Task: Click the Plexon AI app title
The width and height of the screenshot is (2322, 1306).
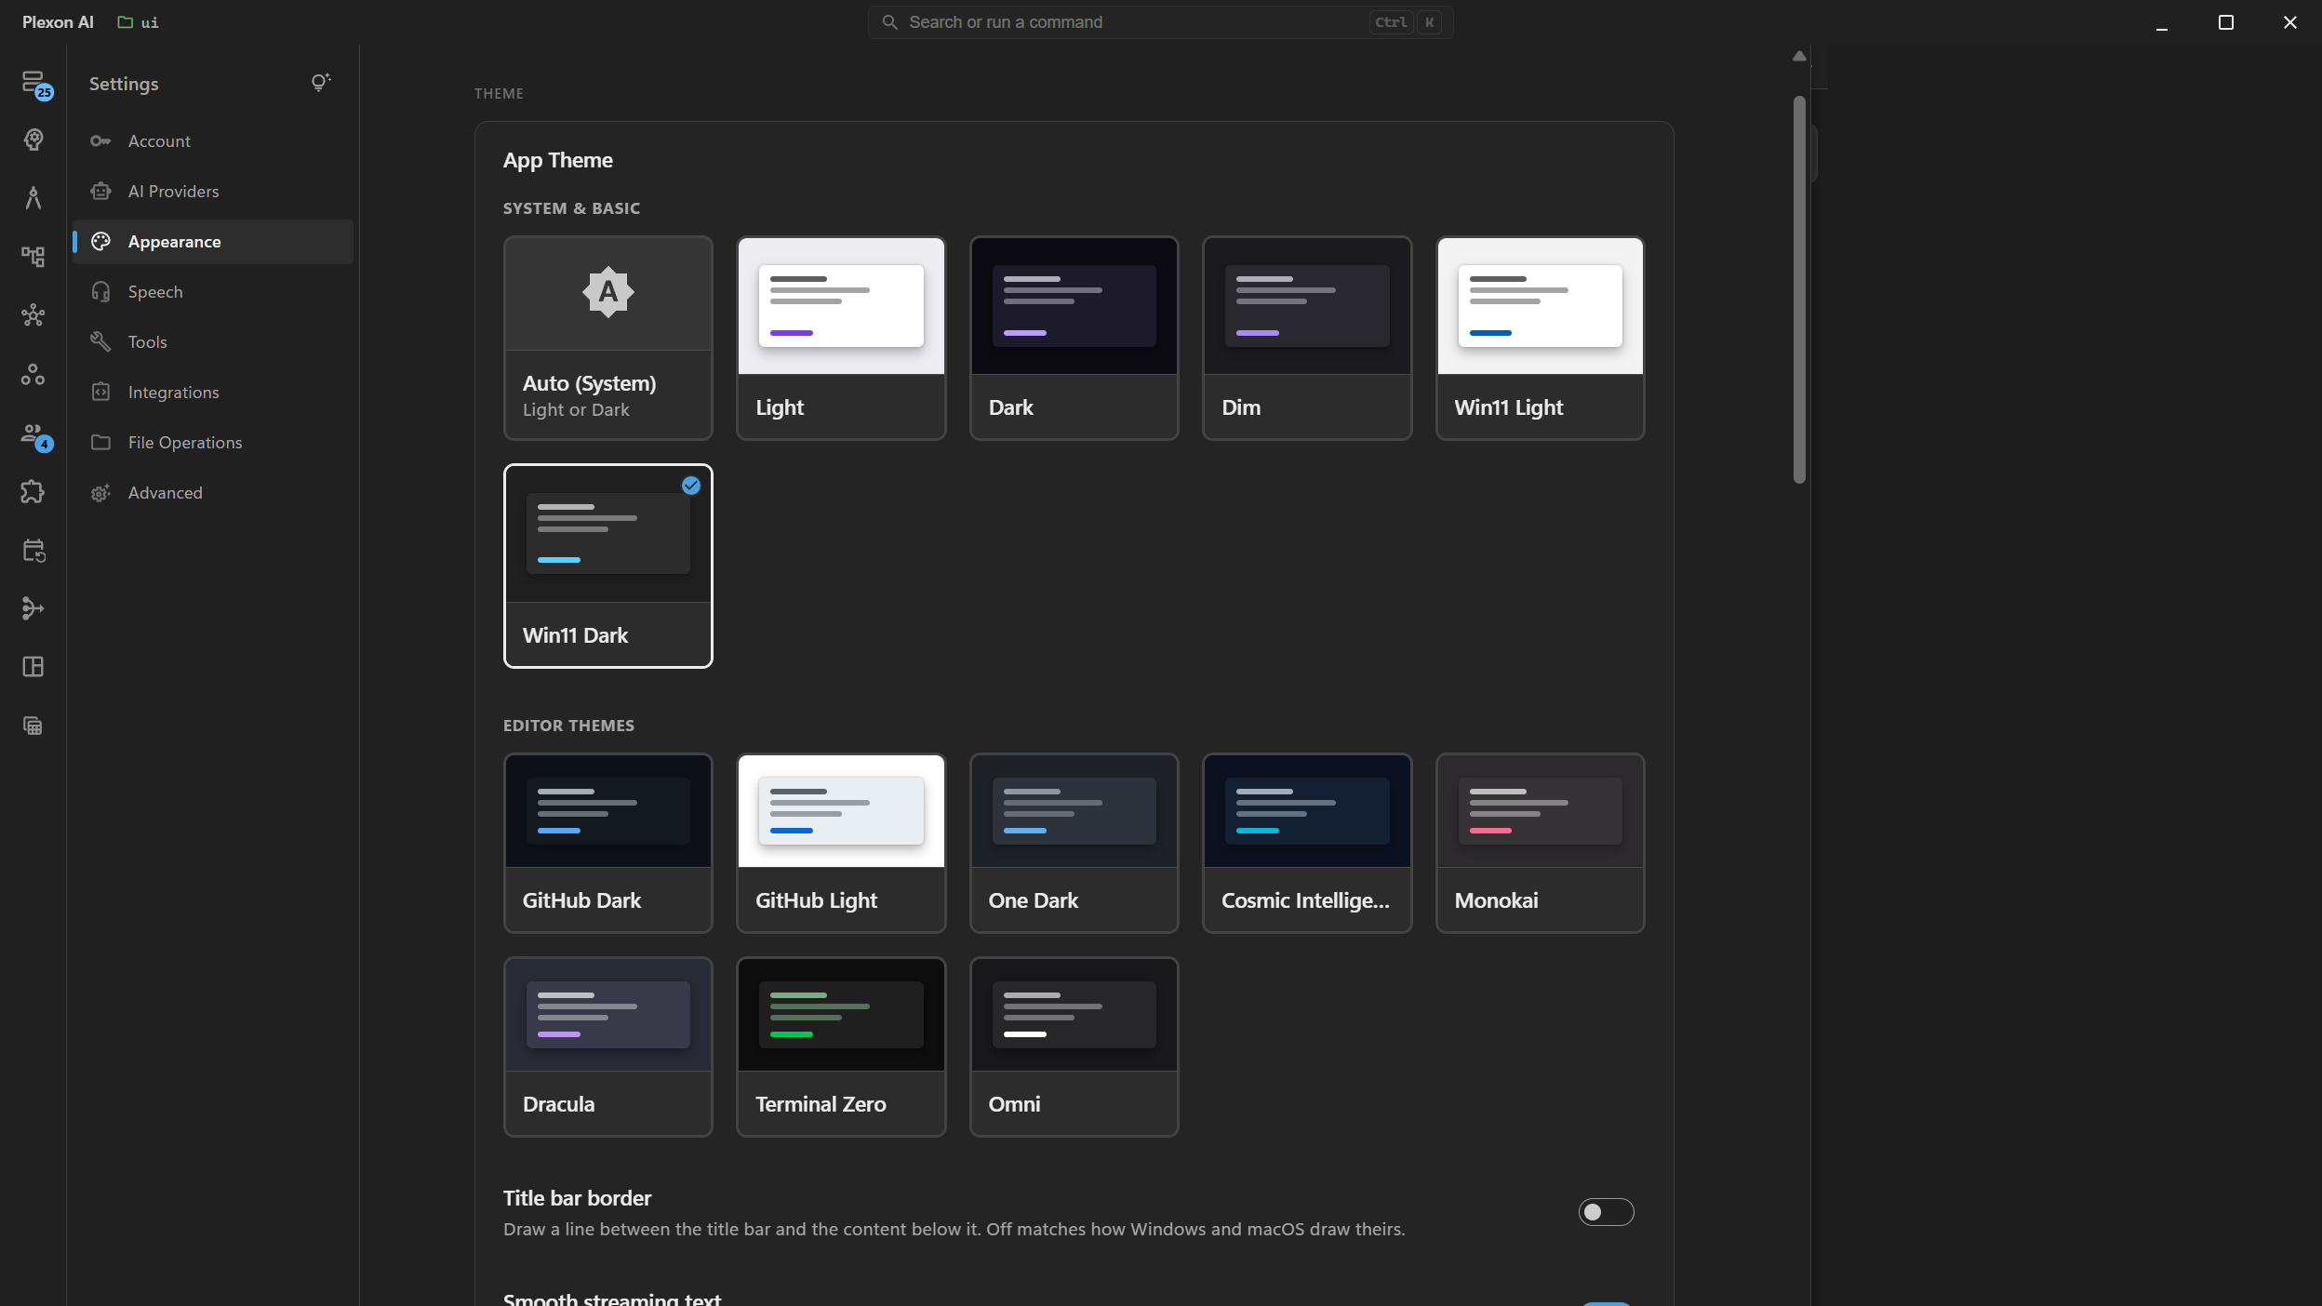Action: point(58,22)
